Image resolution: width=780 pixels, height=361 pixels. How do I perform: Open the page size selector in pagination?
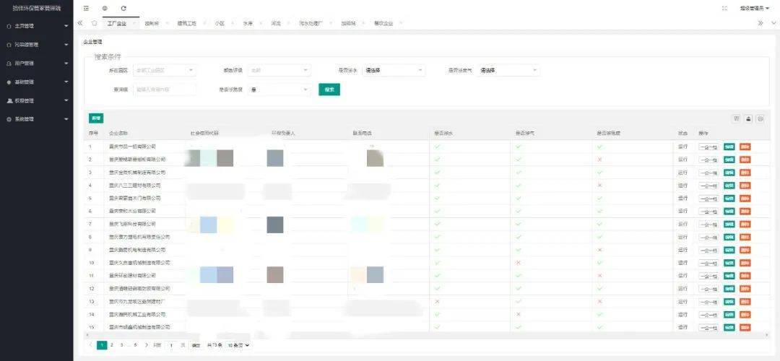point(238,345)
